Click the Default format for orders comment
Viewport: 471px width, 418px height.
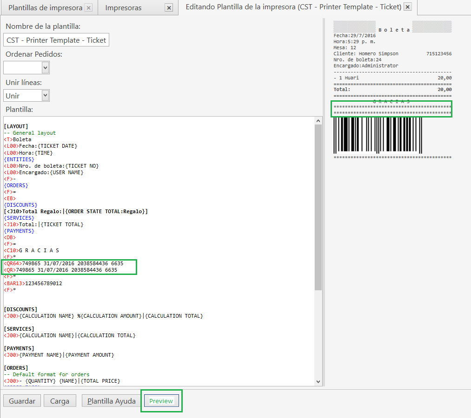pos(46,374)
